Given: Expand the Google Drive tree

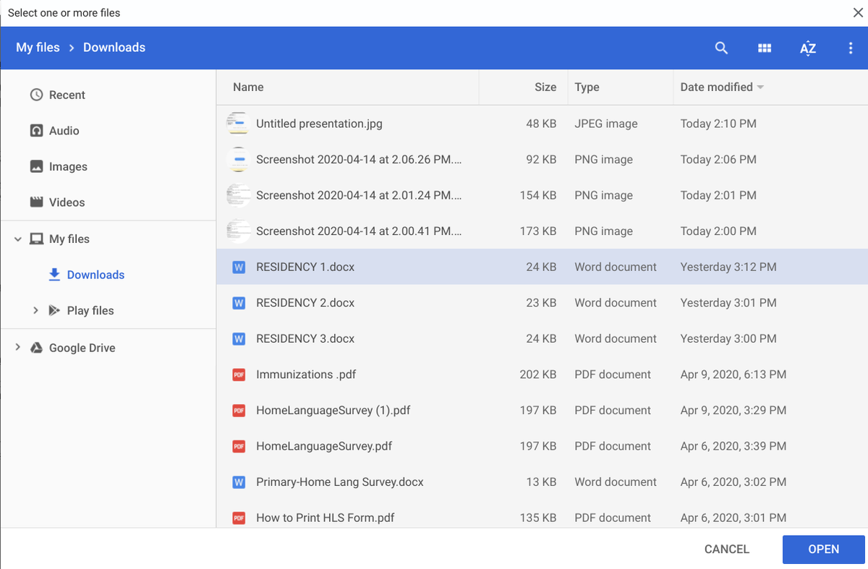Looking at the screenshot, I should coord(18,348).
